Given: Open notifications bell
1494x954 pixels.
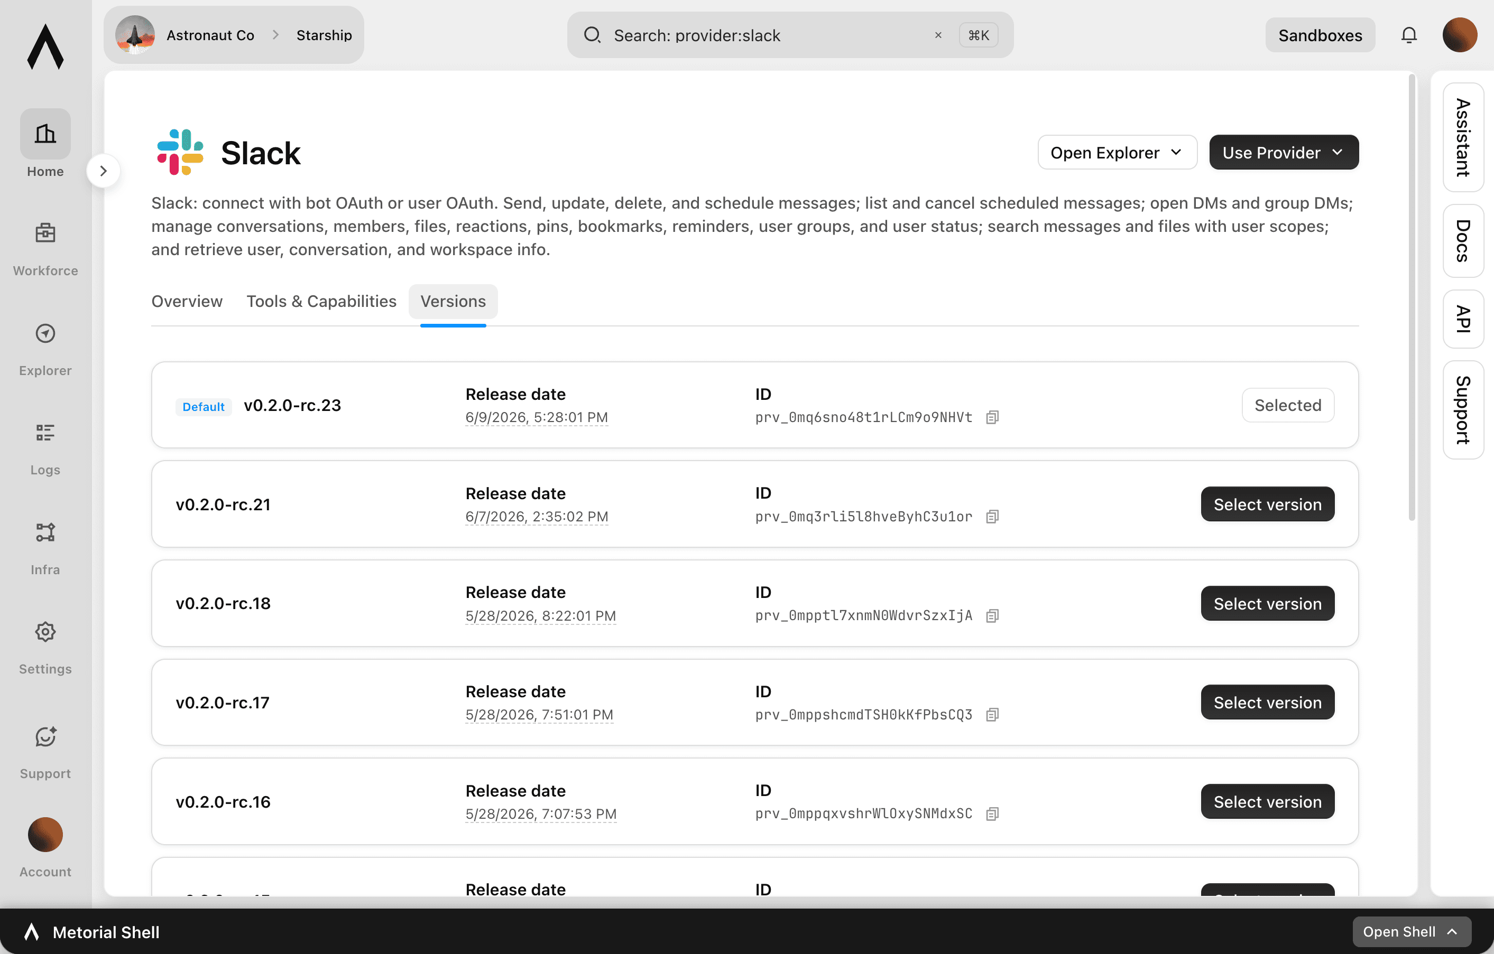Looking at the screenshot, I should click(x=1408, y=35).
